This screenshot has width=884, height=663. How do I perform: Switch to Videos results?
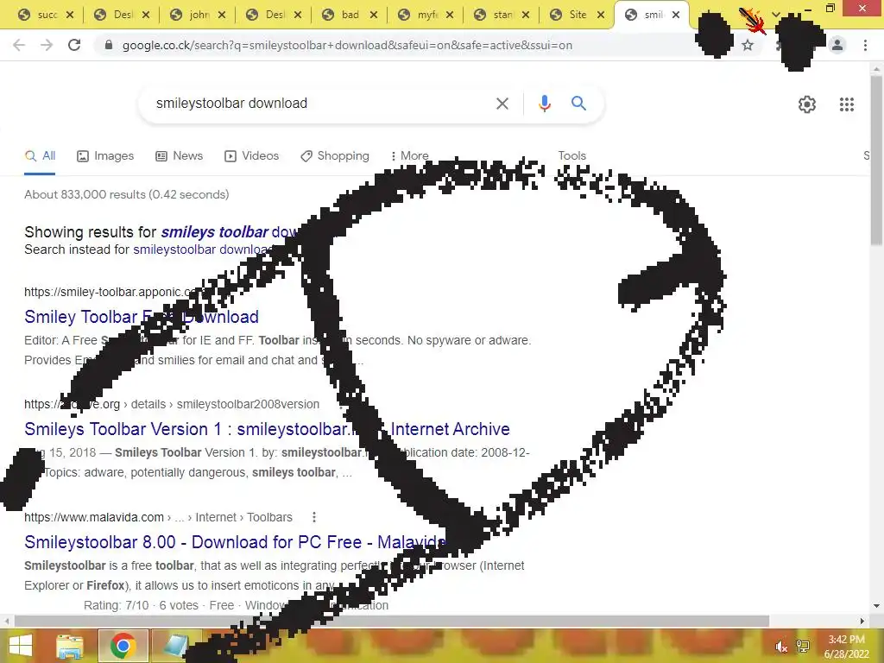pyautogui.click(x=251, y=156)
